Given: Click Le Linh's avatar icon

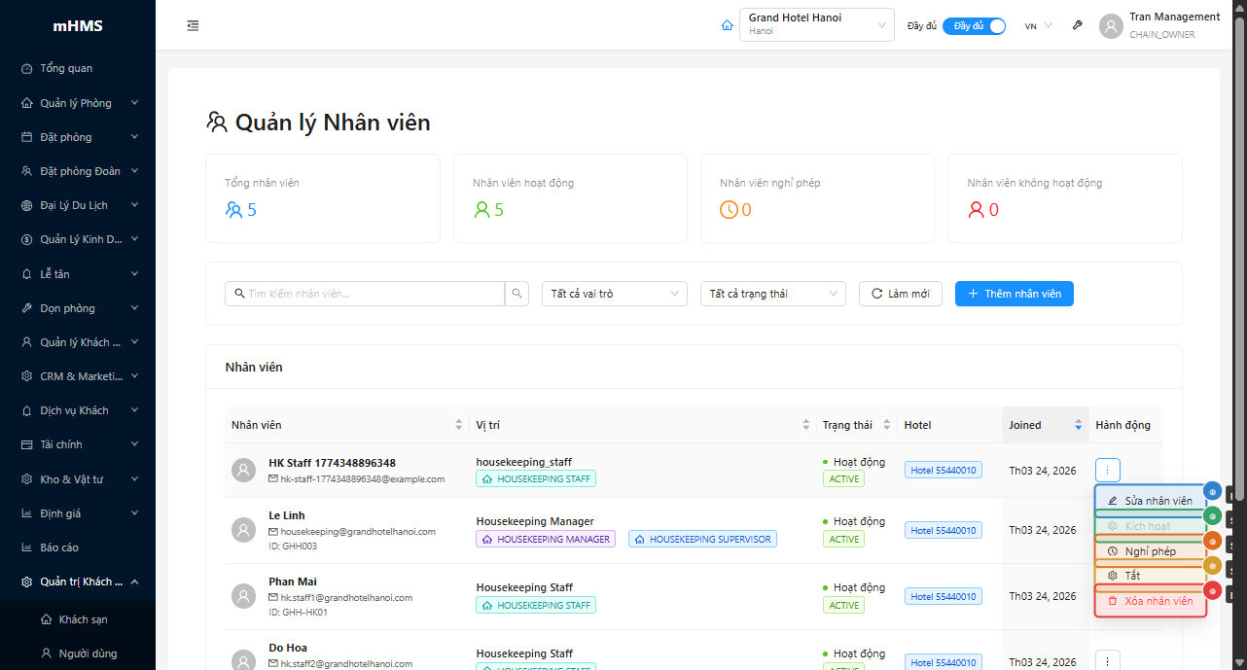Looking at the screenshot, I should click(x=243, y=530).
